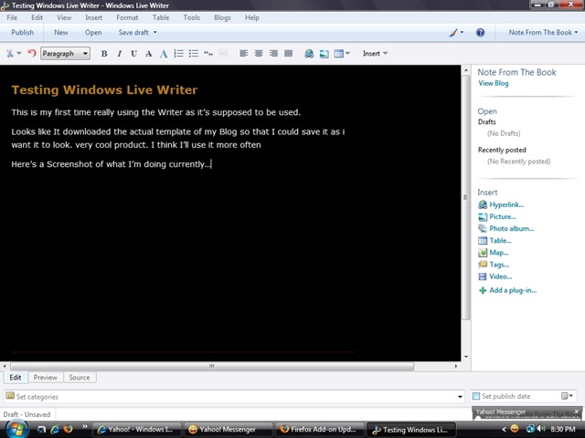The width and height of the screenshot is (585, 438).
Task: Click the insert hyperlink toolbar icon
Action: pyautogui.click(x=309, y=53)
